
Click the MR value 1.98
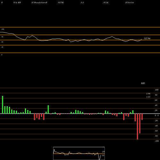tap(148, 94)
